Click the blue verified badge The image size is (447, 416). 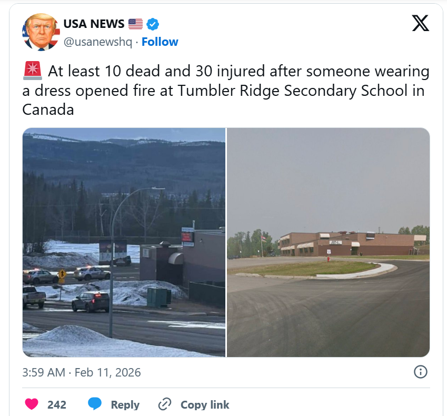153,24
